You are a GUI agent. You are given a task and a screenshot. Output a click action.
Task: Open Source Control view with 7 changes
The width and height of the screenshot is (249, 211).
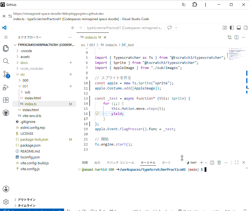[x=6, y=74]
